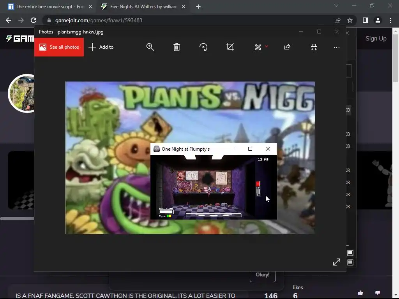Open the See more three-dot menu

coord(336,47)
